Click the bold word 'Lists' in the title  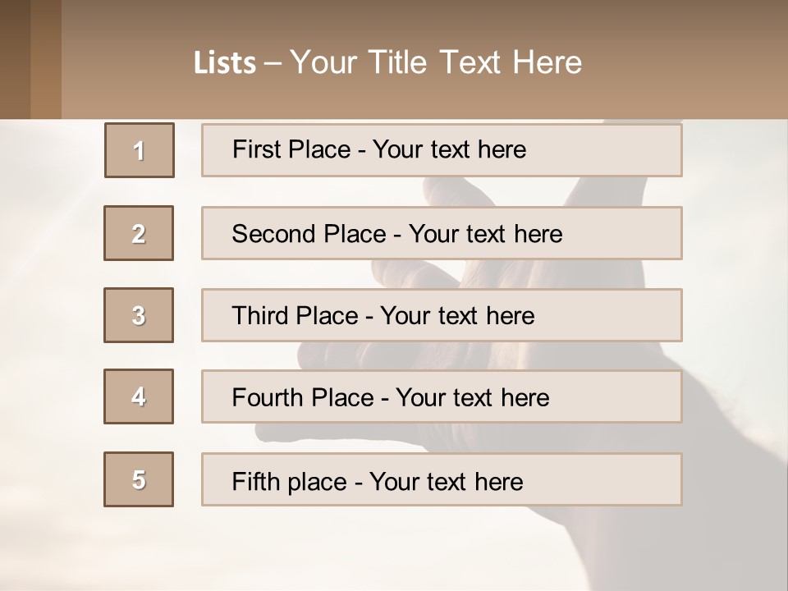coord(225,63)
